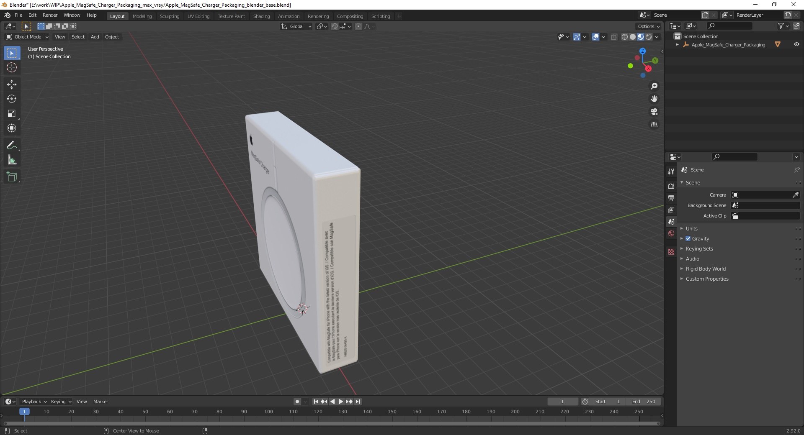Switch to material preview shading
The width and height of the screenshot is (804, 435).
(x=641, y=37)
